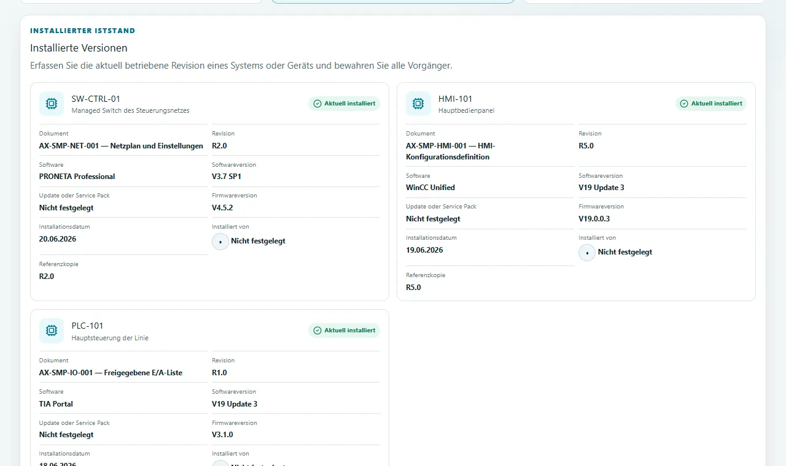Click the WinCC Unified software value

[430, 188]
